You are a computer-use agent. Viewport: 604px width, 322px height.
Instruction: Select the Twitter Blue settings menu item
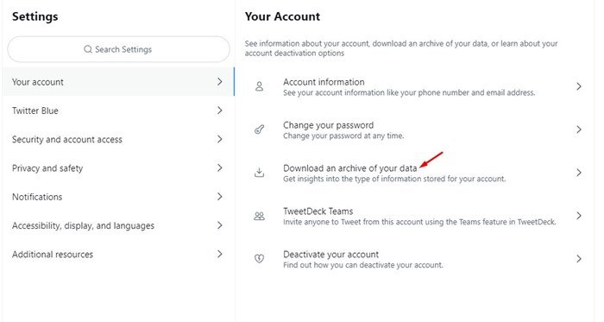pyautogui.click(x=118, y=110)
